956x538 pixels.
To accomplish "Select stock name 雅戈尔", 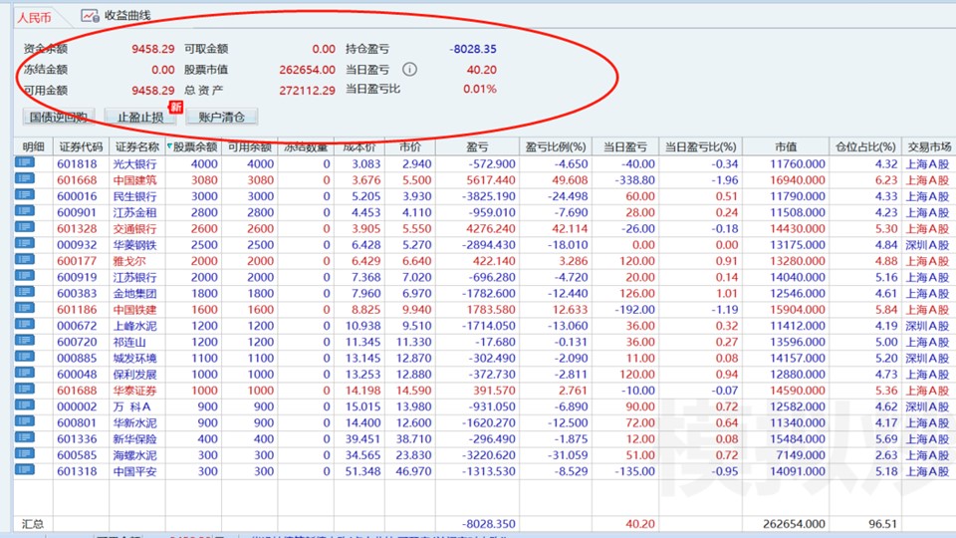I will coord(129,261).
